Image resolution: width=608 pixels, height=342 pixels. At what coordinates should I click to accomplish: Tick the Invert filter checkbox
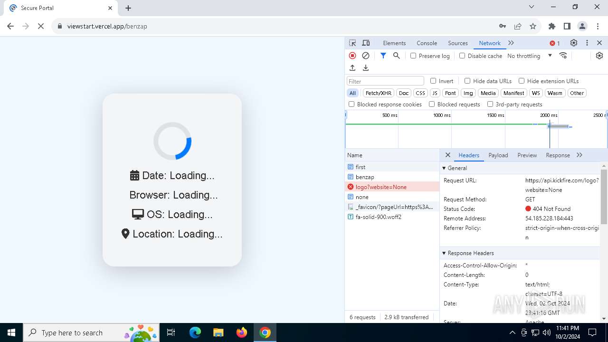point(433,81)
